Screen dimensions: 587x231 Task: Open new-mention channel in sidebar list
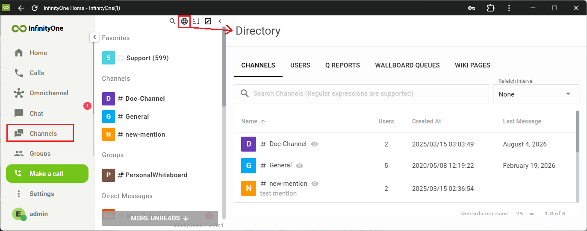(145, 135)
